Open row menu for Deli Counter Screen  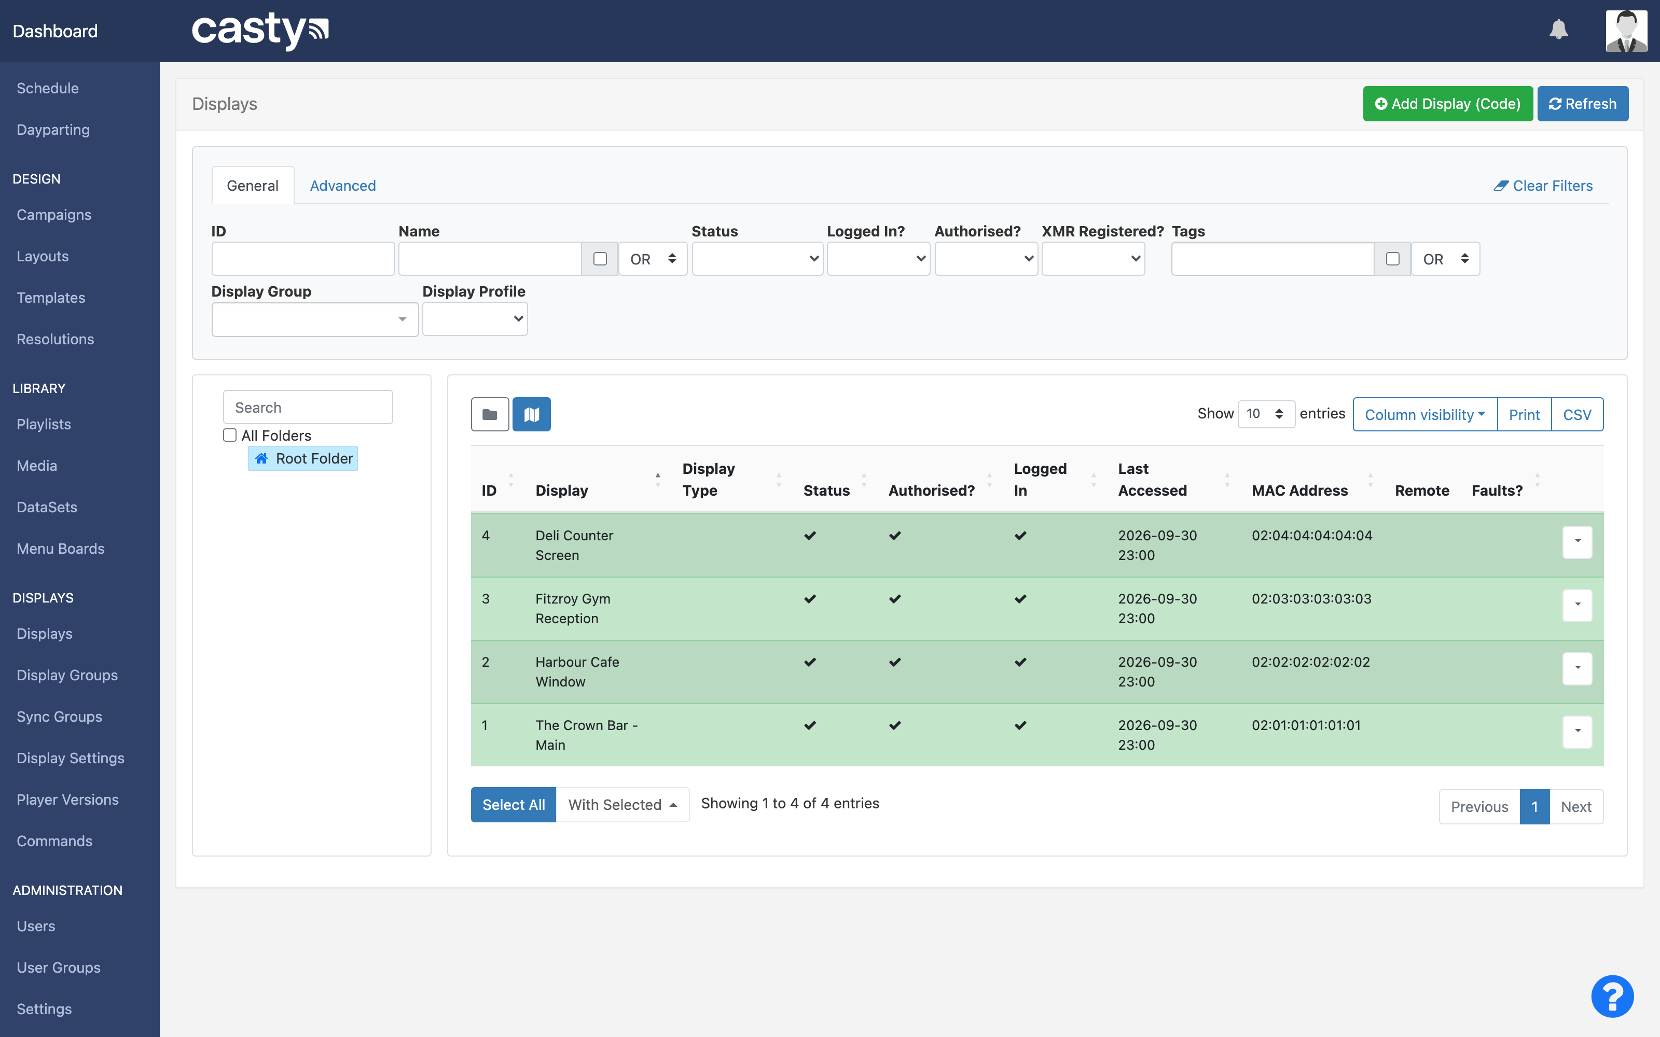(x=1577, y=542)
